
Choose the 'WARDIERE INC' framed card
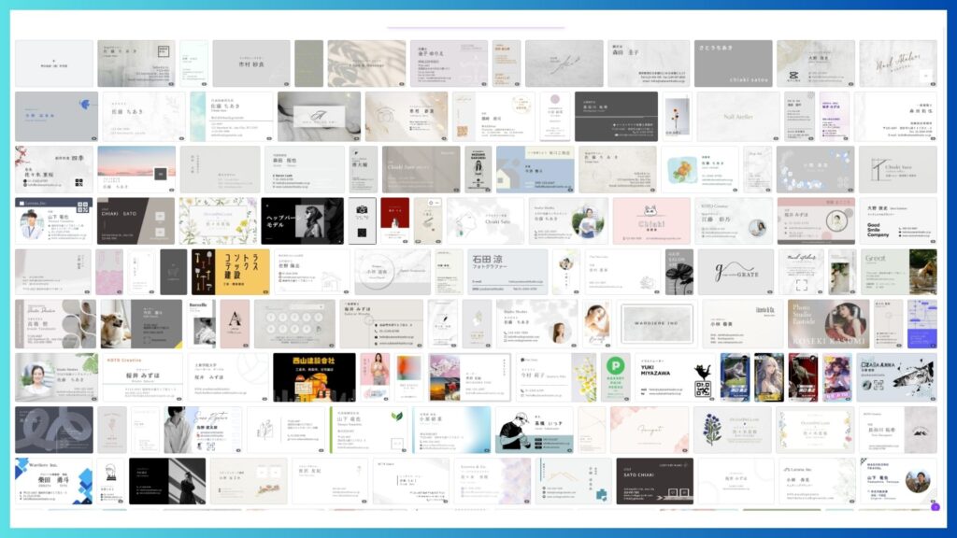click(658, 324)
